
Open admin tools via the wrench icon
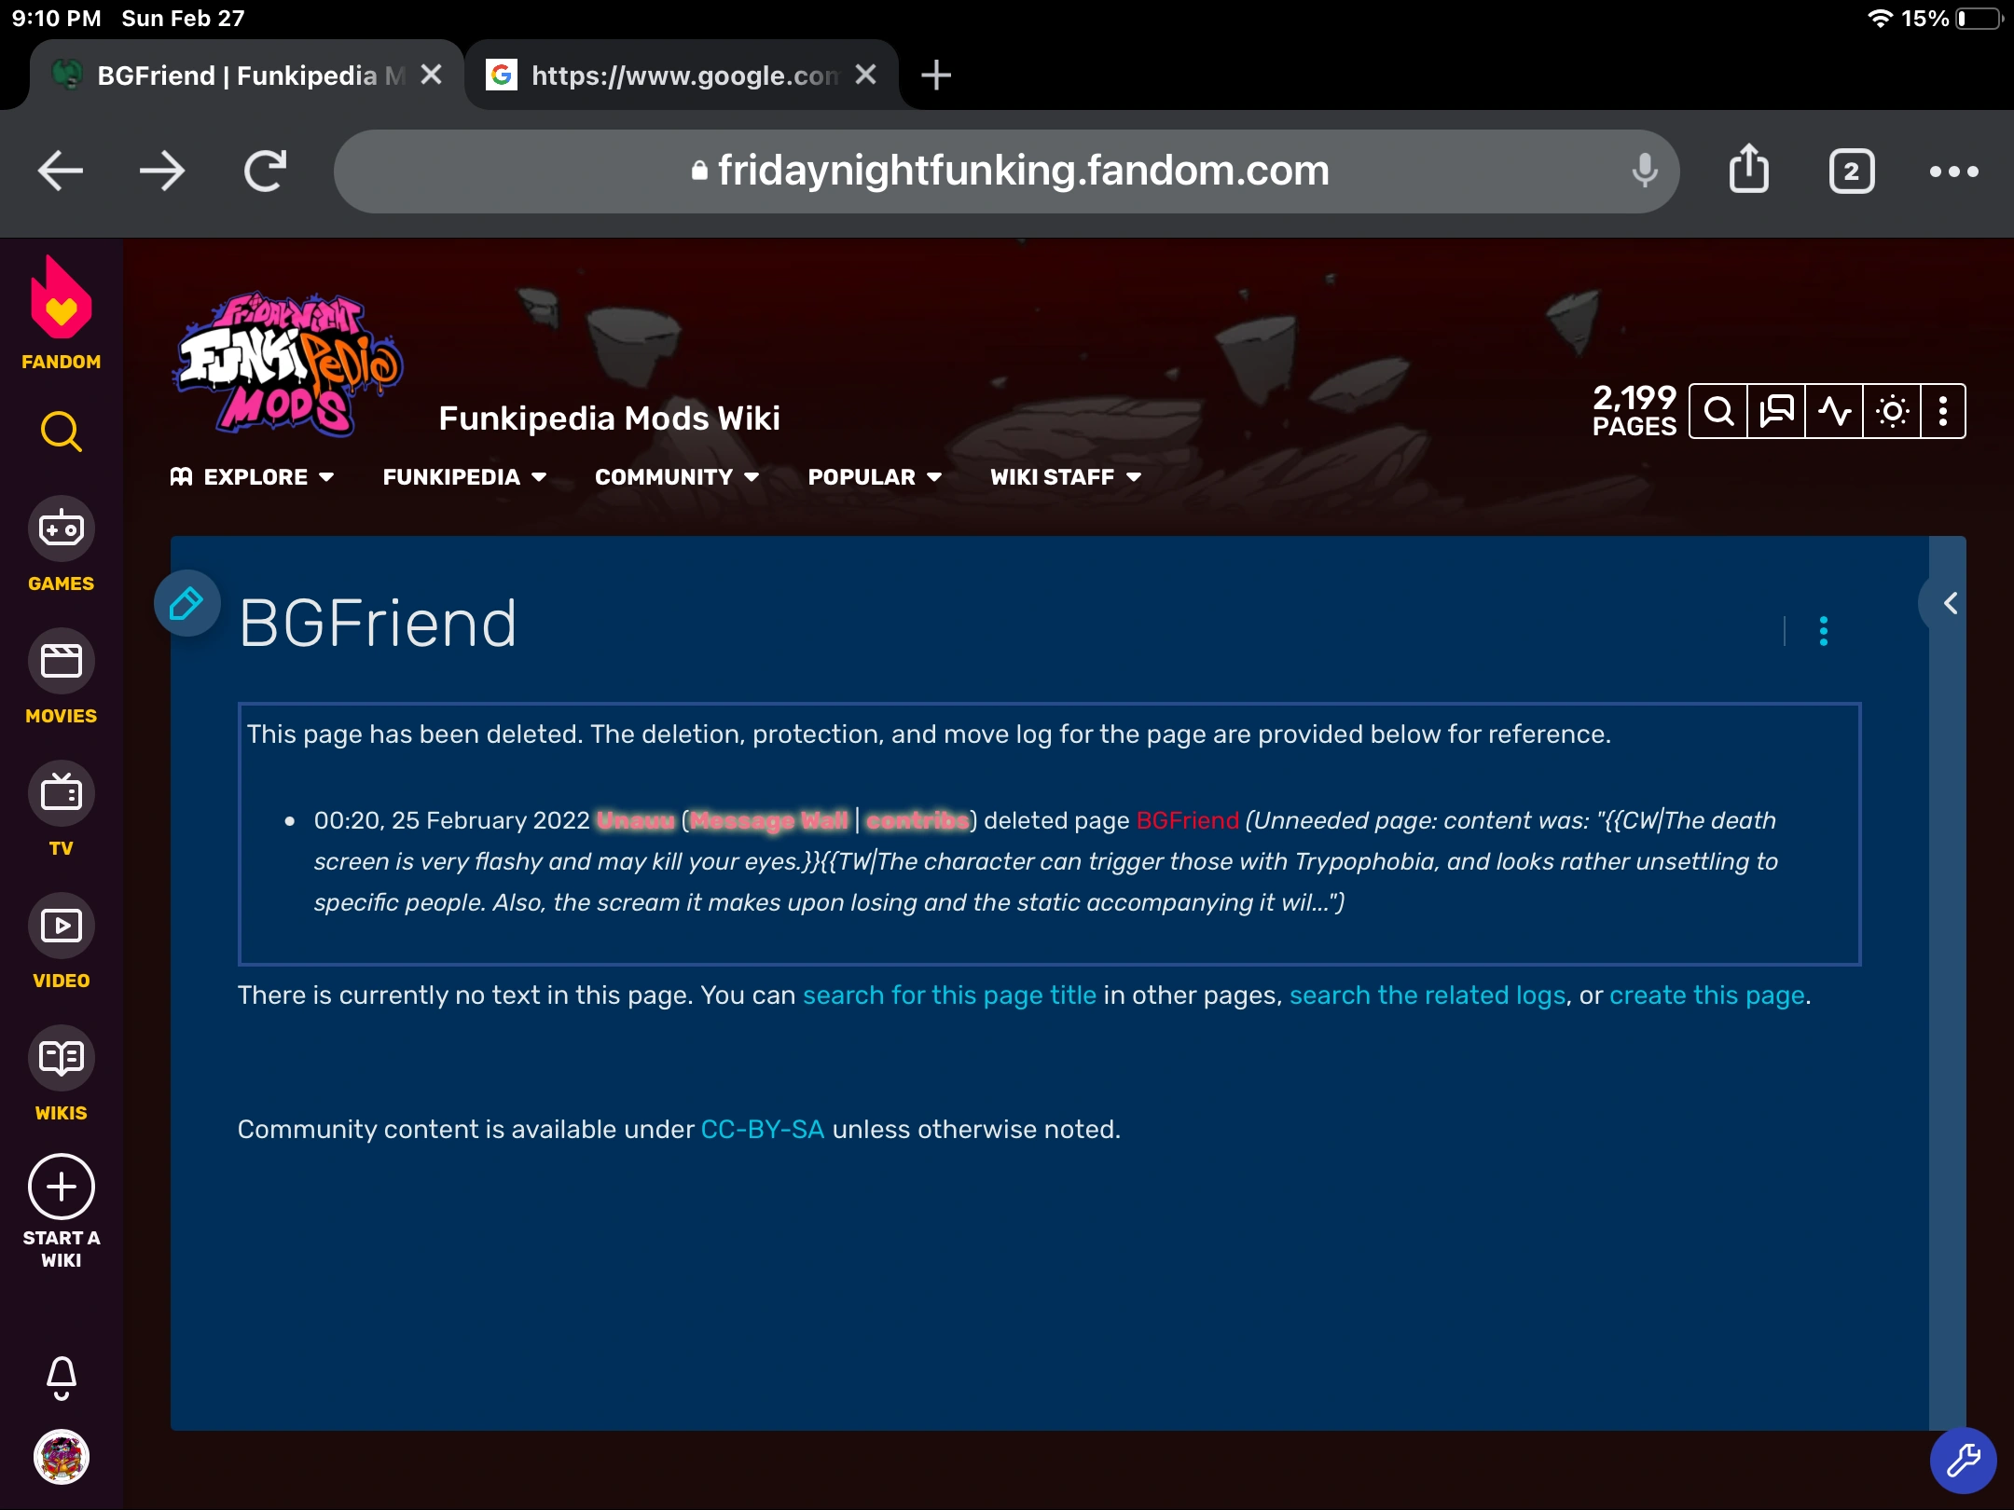click(1963, 1460)
